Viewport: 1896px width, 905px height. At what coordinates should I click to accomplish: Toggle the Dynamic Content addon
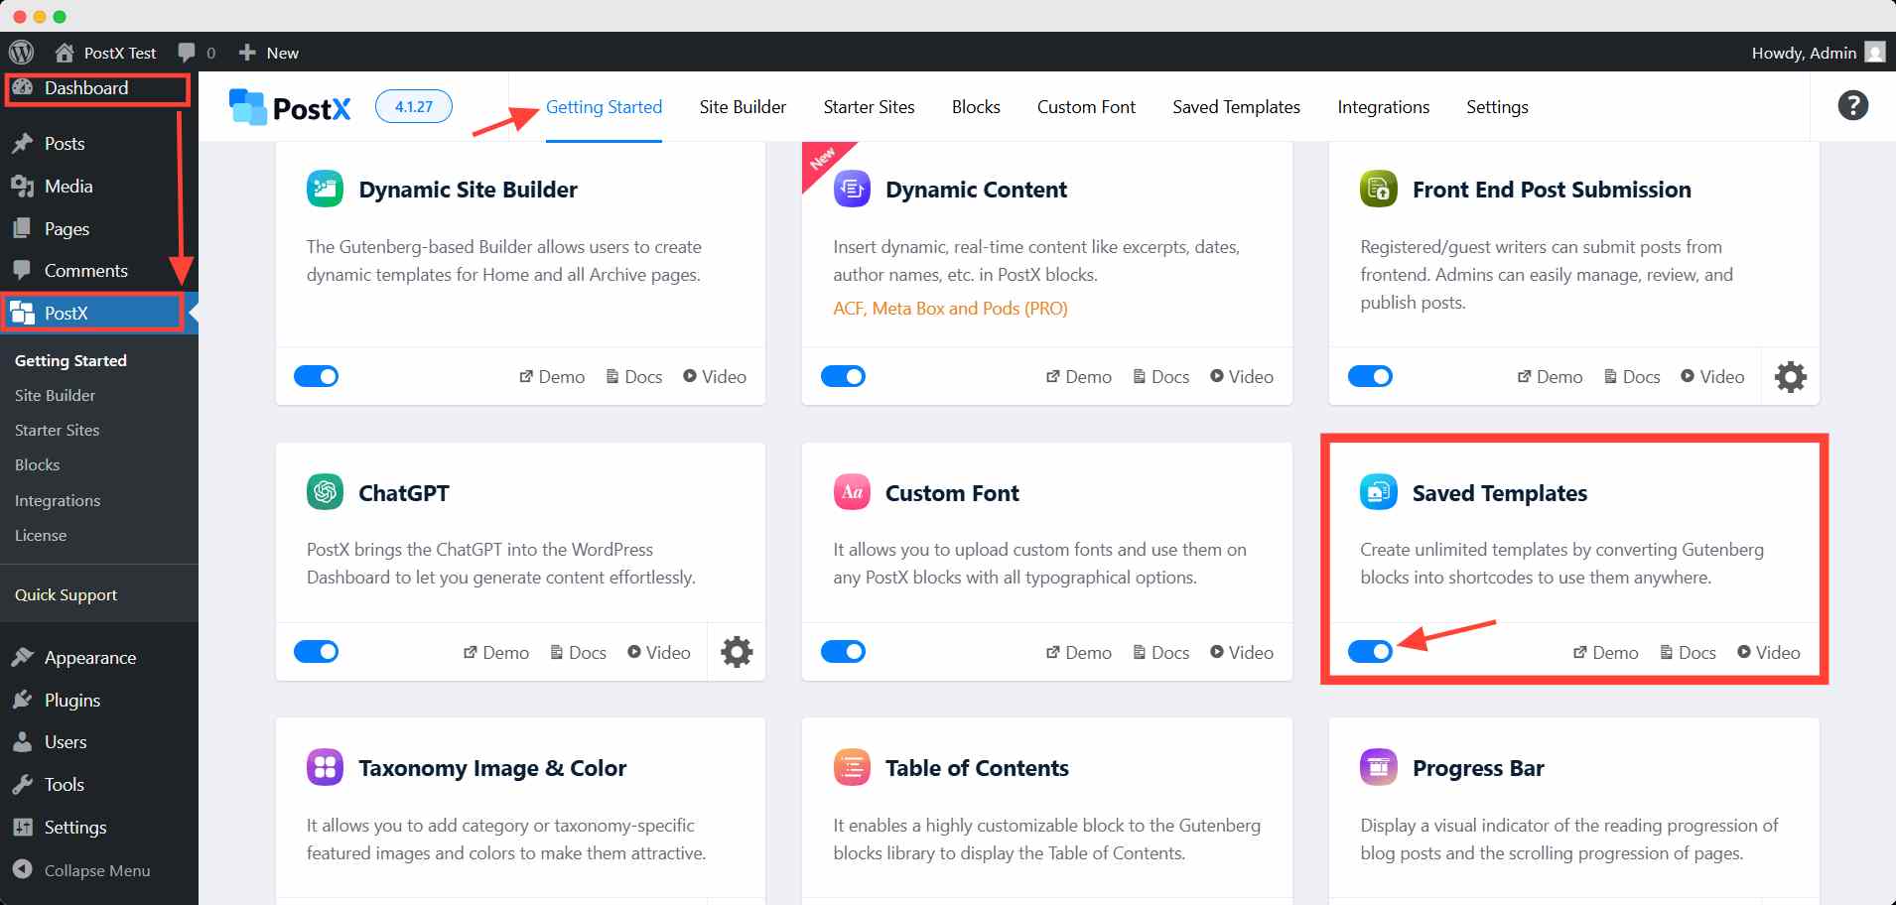[x=843, y=376]
